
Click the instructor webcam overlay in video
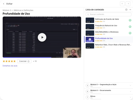click(x=72, y=53)
